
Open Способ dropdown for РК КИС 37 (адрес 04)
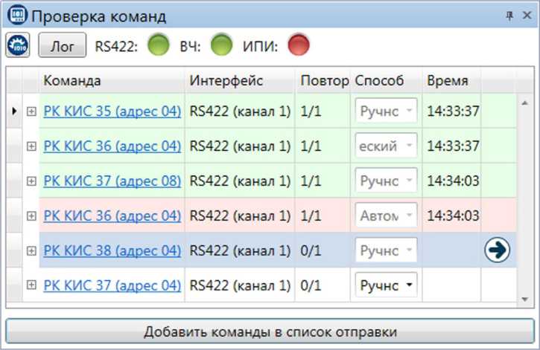[x=386, y=285]
